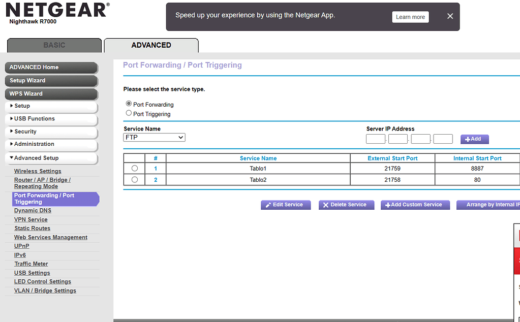This screenshot has height=322, width=520.
Task: Click Tablo2 service name cell
Action: click(258, 180)
